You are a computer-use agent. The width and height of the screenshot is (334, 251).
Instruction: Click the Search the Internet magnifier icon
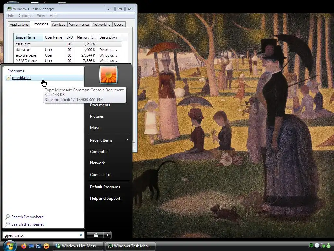[x=8, y=224]
